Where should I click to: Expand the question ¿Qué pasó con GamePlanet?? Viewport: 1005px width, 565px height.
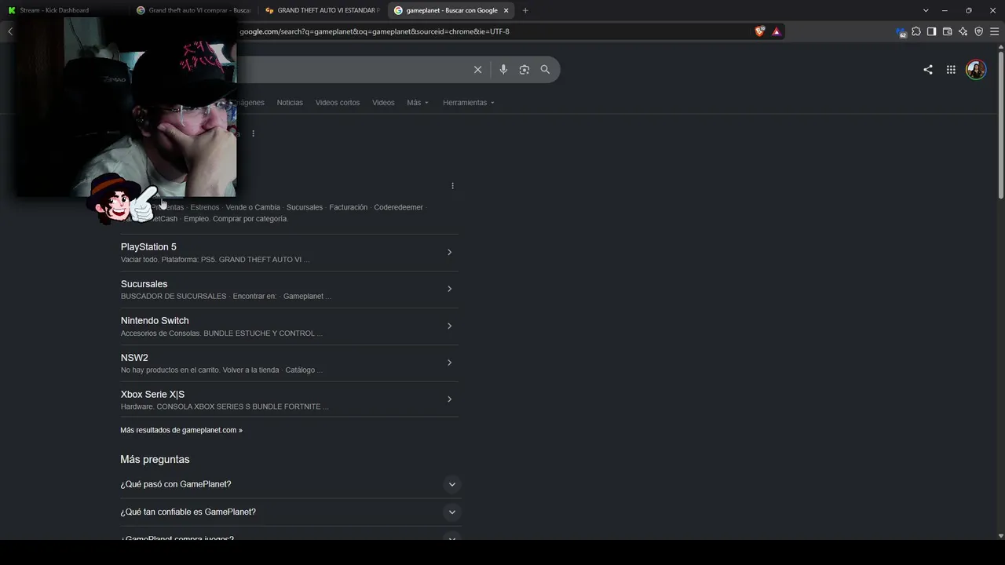point(290,484)
